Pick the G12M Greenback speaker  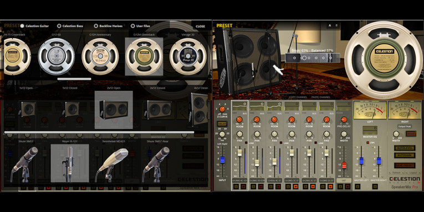tap(144, 56)
